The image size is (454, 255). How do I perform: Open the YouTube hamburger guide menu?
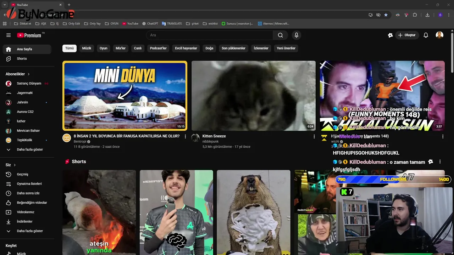[x=9, y=35]
